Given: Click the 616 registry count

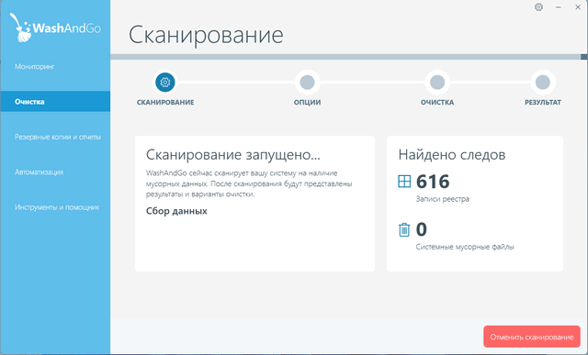Looking at the screenshot, I should [433, 182].
